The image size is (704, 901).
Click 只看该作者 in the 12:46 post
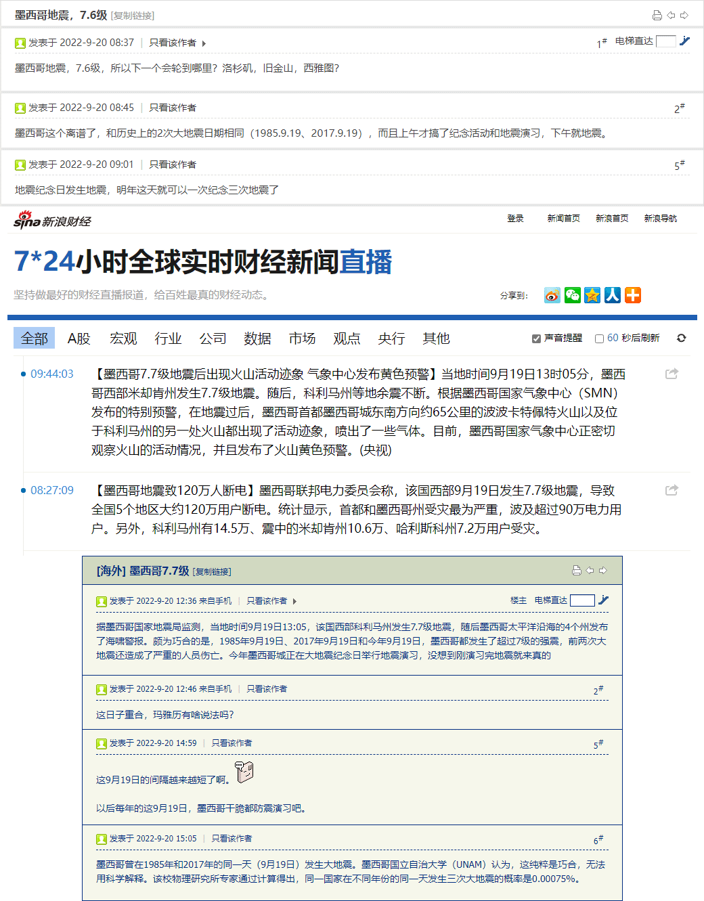click(267, 689)
